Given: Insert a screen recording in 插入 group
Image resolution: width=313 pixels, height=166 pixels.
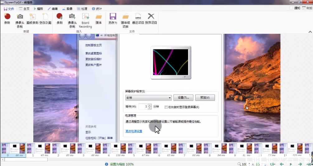Looking at the screenshot, I should (x=59, y=19).
